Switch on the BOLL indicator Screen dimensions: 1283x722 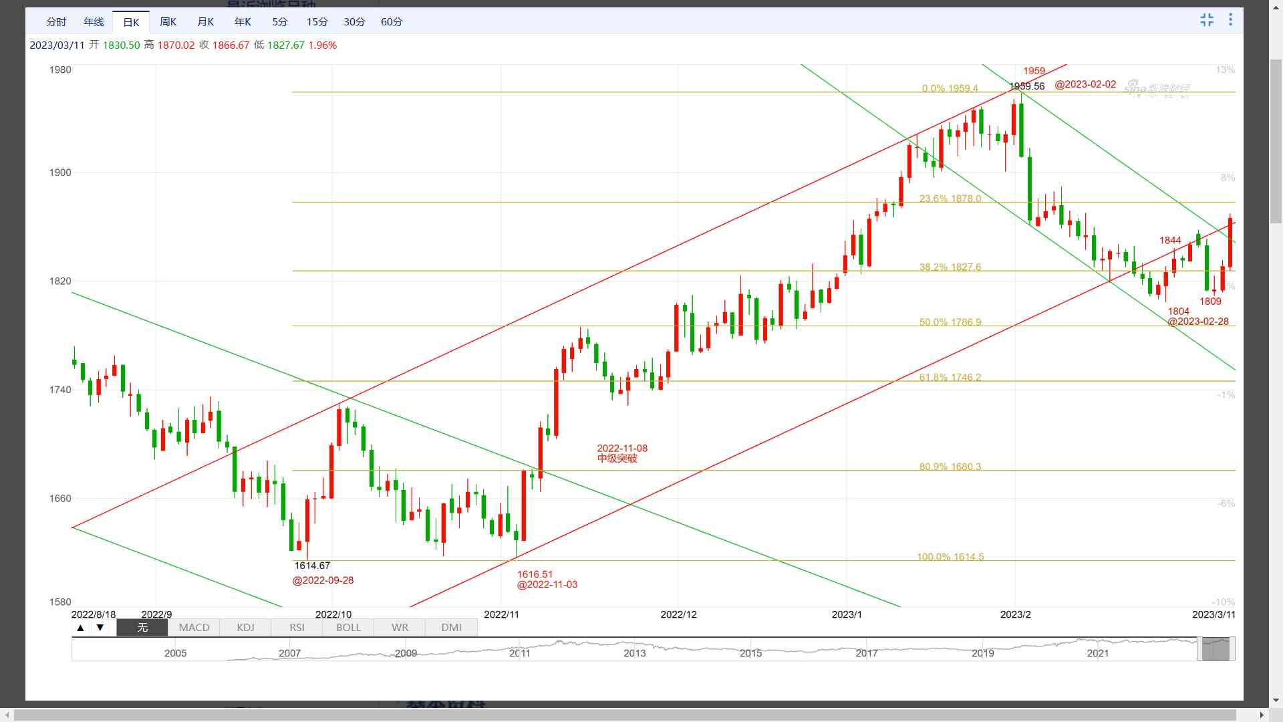348,628
